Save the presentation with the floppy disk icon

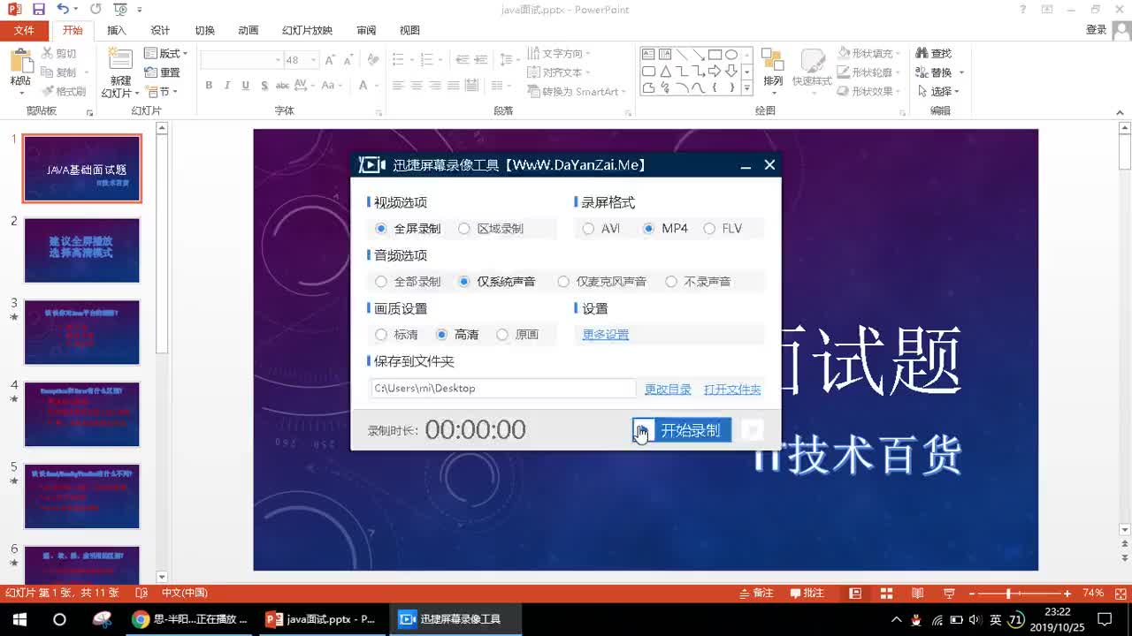(38, 9)
